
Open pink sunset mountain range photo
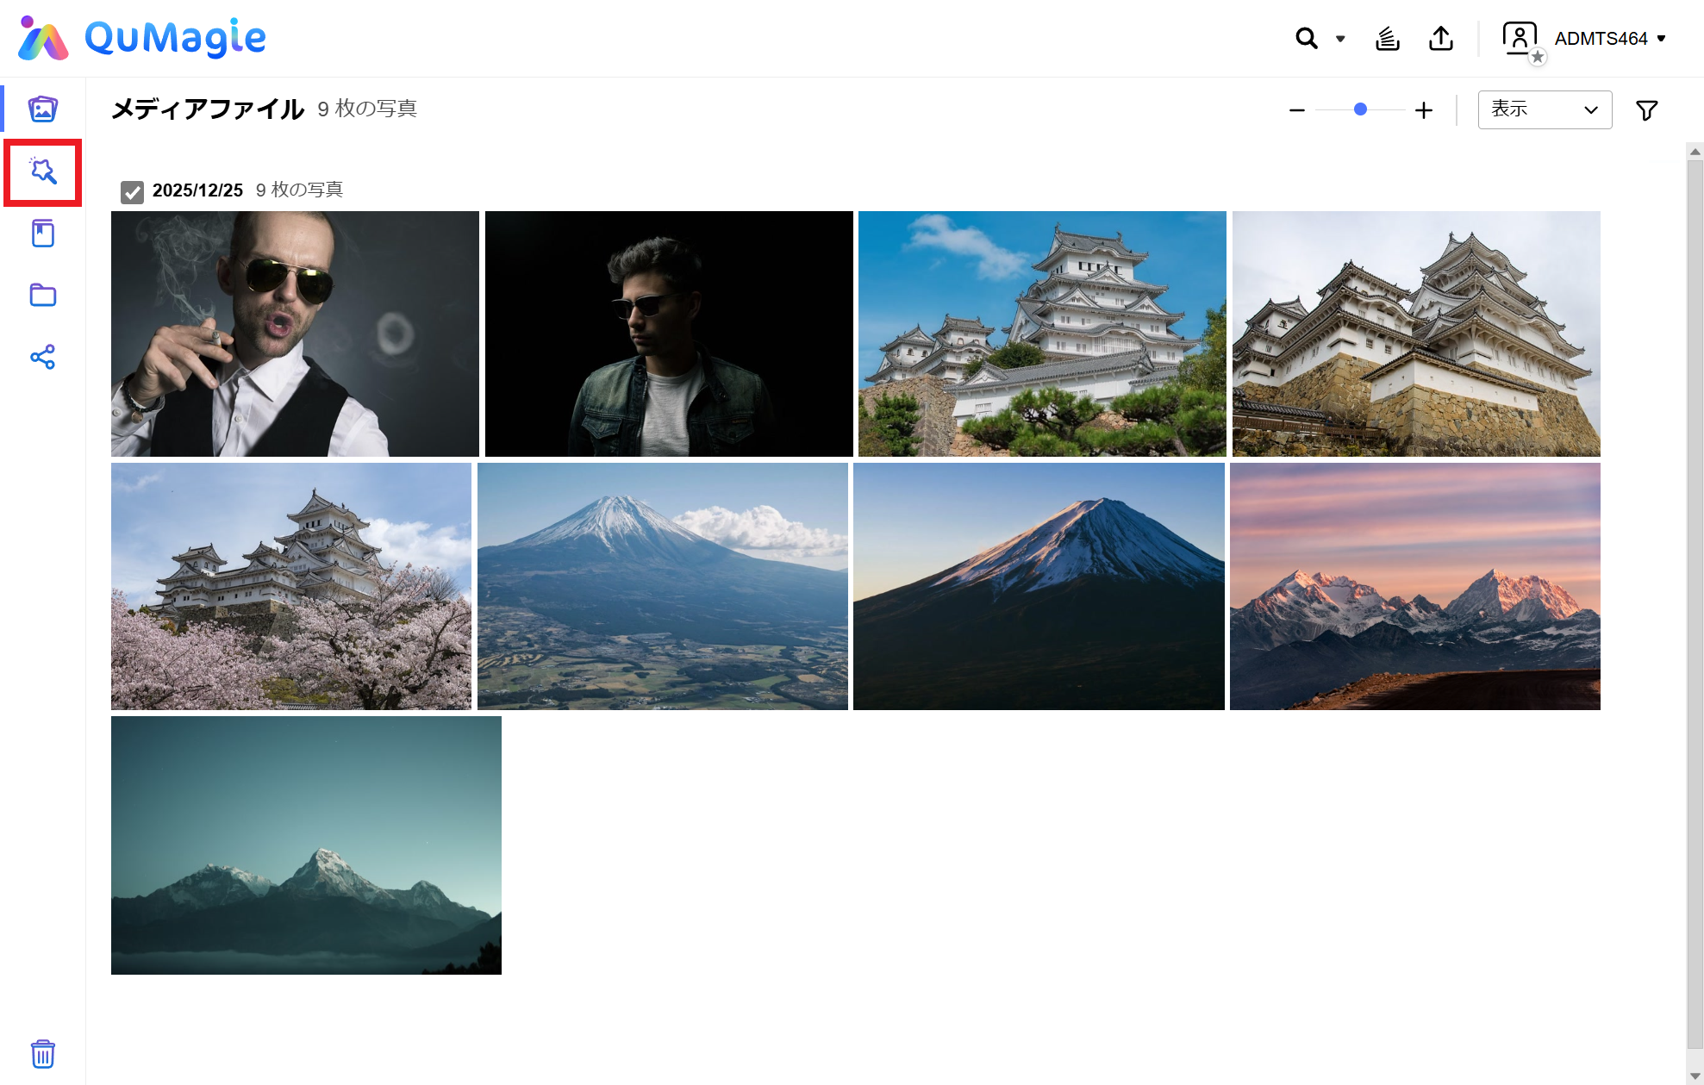pyautogui.click(x=1415, y=586)
